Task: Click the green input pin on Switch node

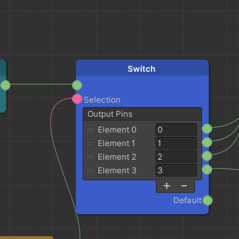Action: click(77, 85)
